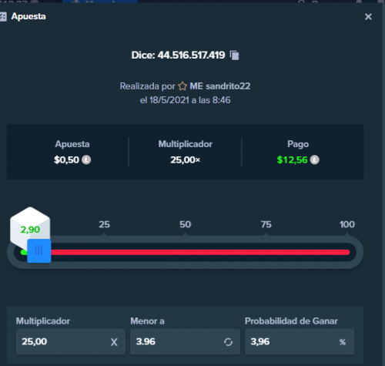Click the 50 marker on the dice scale
The image size is (385, 366).
click(x=185, y=224)
